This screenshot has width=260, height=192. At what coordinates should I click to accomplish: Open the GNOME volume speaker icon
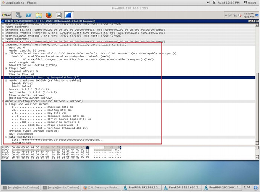208,3
